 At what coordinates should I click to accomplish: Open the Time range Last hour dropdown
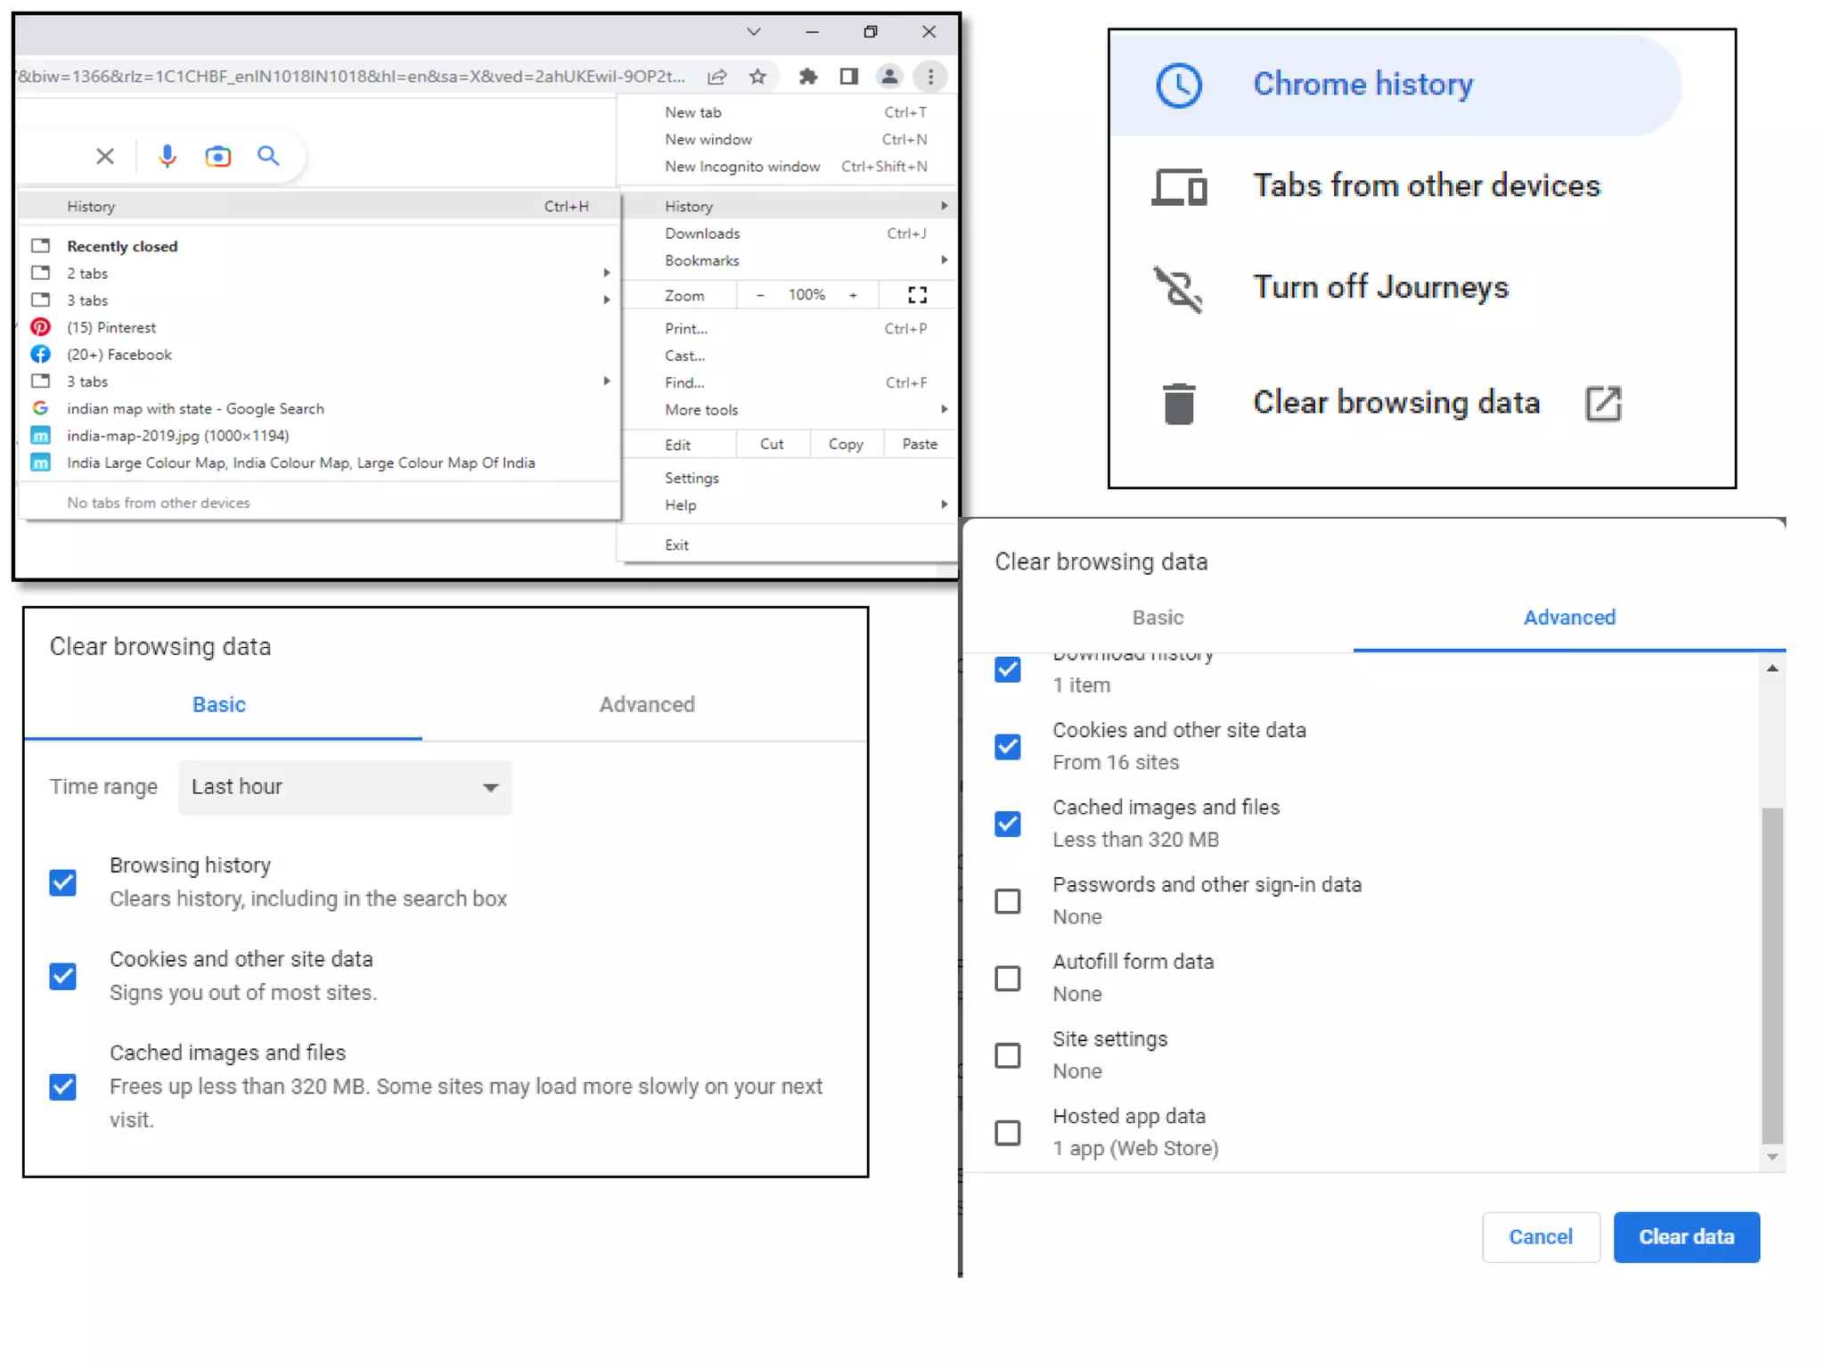point(345,787)
